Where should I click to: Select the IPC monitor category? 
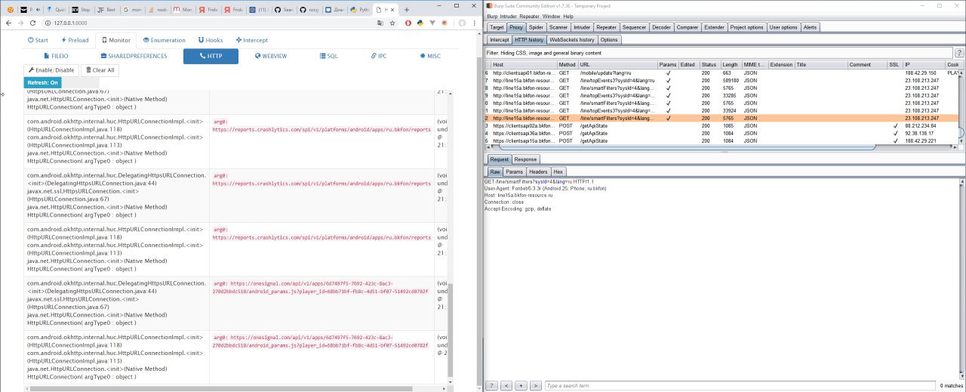[x=379, y=56]
